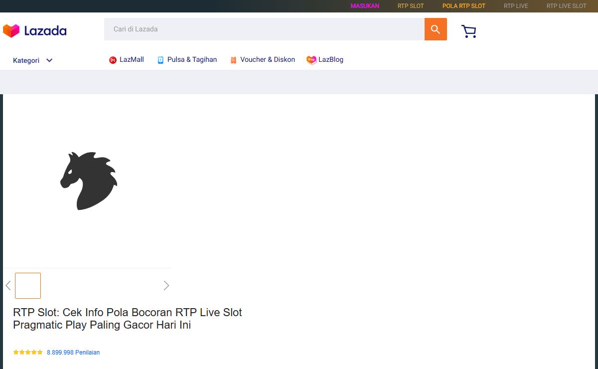Image resolution: width=598 pixels, height=369 pixels.
Task: Click the LazBlog heart icon
Action: 311,60
